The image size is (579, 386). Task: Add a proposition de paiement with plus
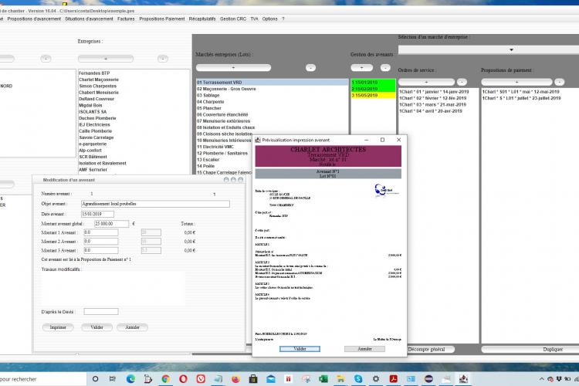pyautogui.click(x=516, y=82)
